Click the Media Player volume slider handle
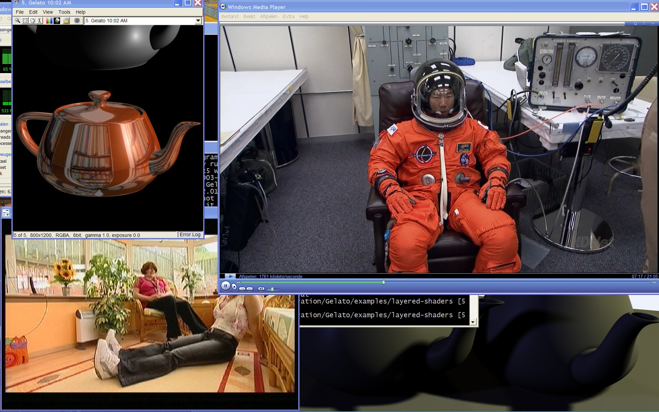 272,289
